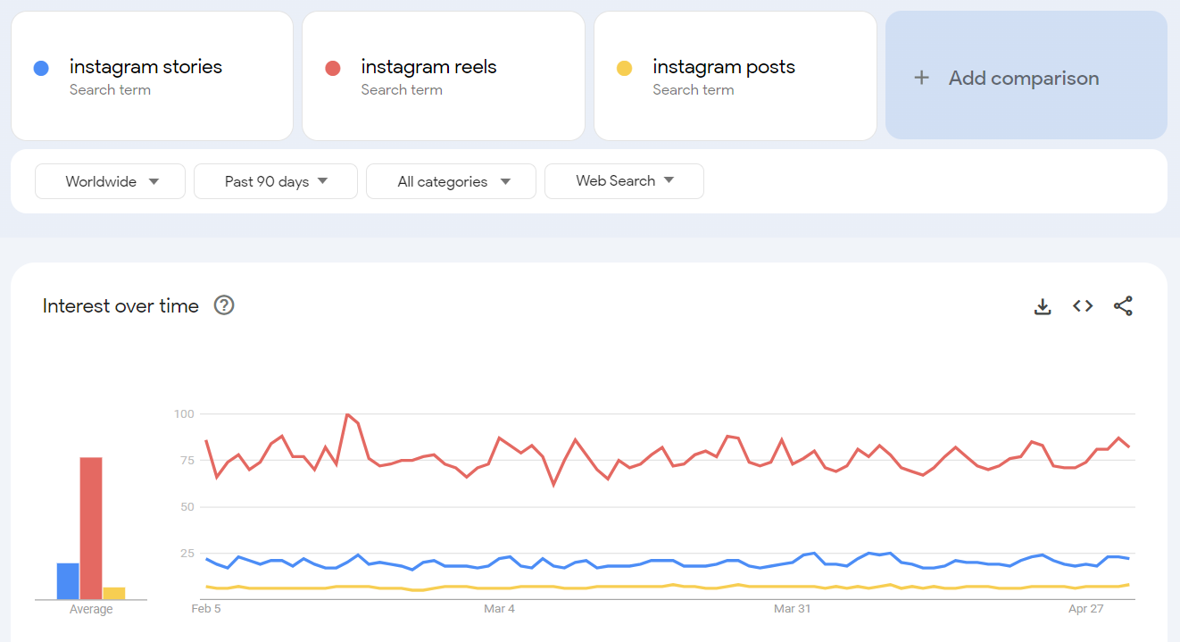1180x642 pixels.
Task: Select the instagram posts search term card
Action: [735, 76]
